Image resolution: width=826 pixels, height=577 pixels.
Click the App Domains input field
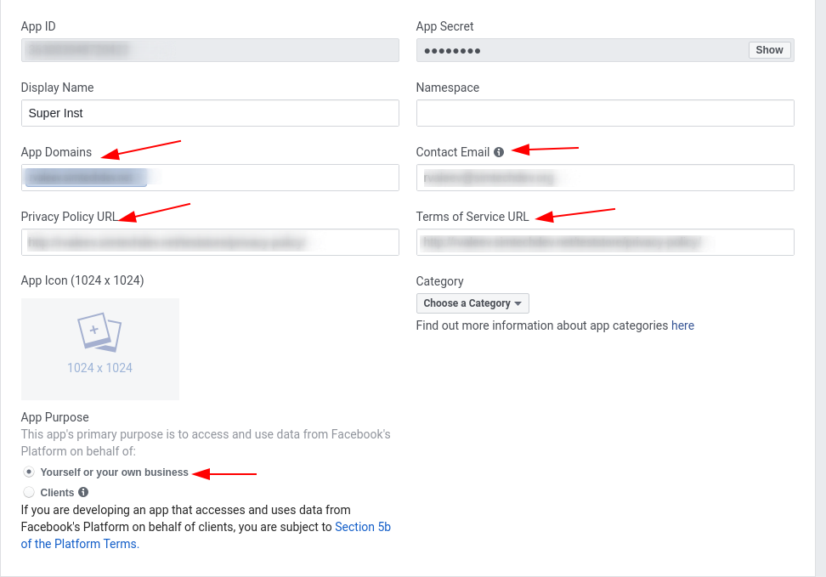pos(210,178)
